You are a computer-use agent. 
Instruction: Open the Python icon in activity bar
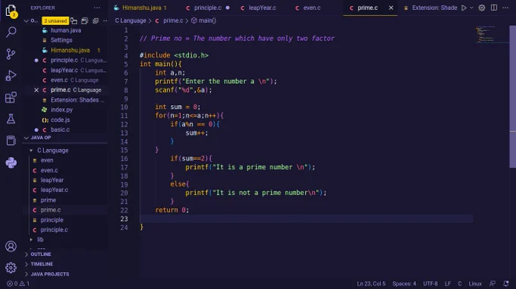tap(11, 163)
